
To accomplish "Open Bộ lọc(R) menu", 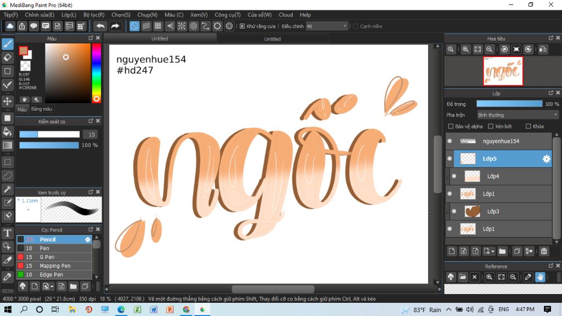I will [x=94, y=15].
